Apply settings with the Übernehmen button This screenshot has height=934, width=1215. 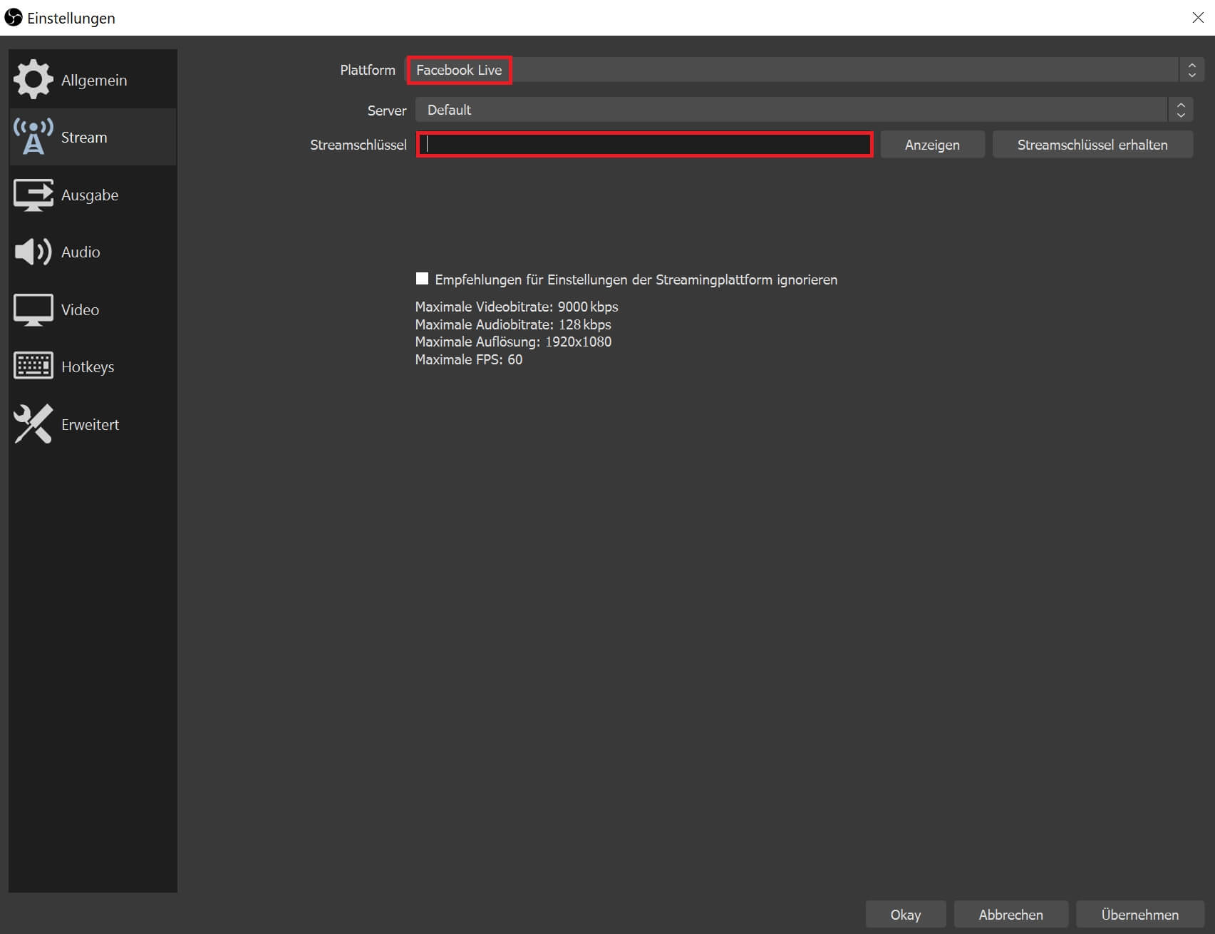(x=1139, y=914)
